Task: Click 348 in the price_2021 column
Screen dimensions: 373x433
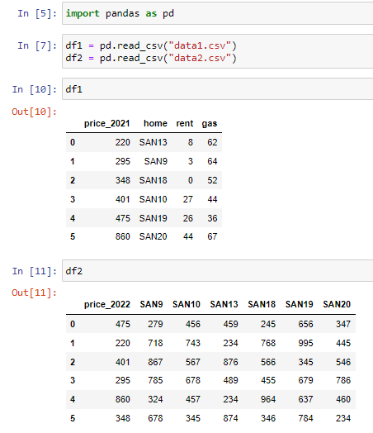Action: coord(123,180)
